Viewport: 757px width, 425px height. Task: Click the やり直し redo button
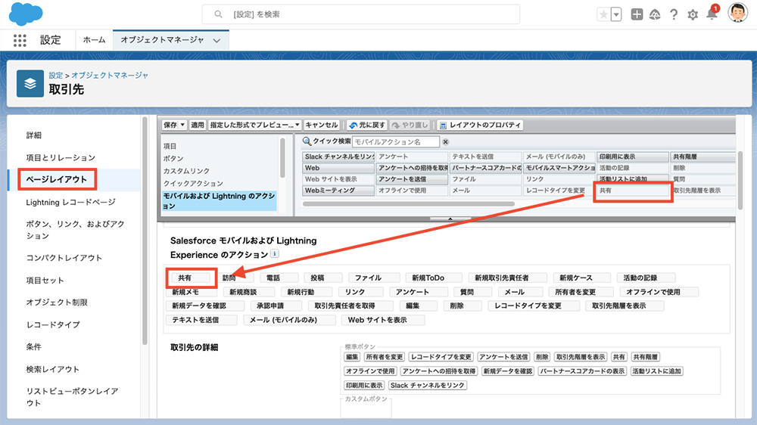click(x=410, y=125)
